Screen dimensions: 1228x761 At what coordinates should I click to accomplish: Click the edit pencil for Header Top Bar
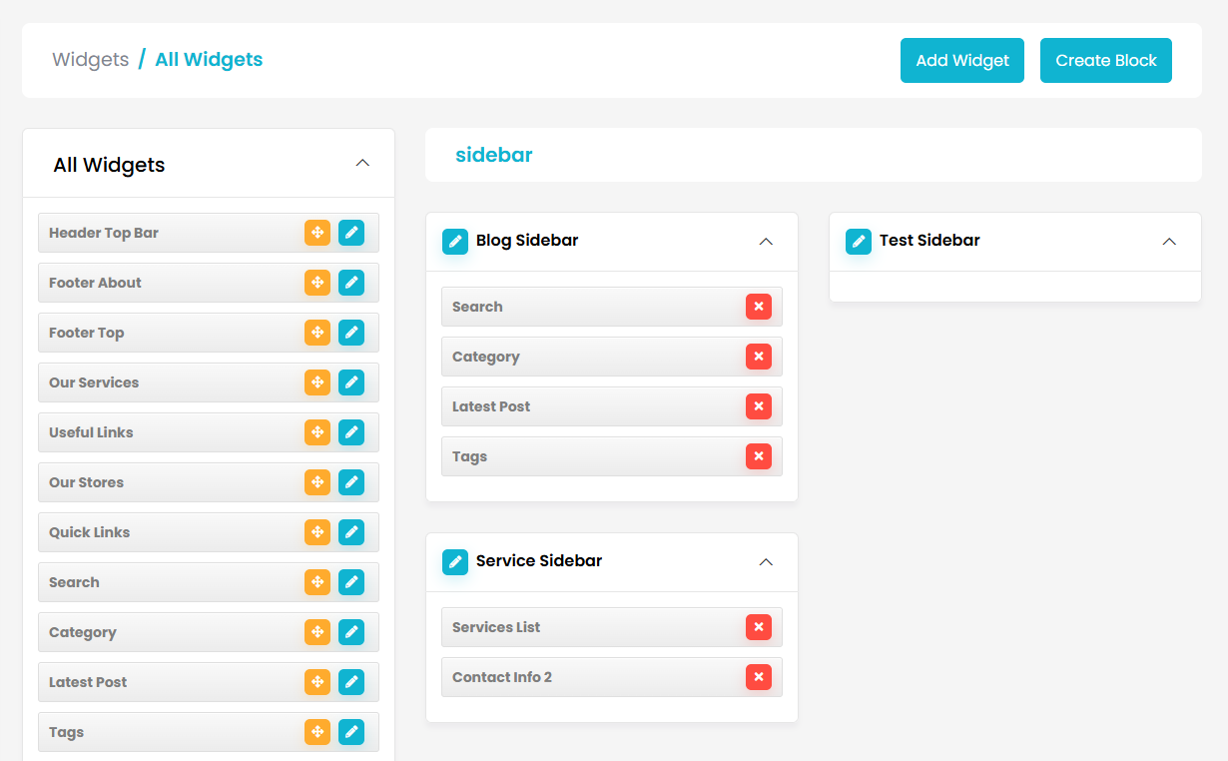[351, 233]
